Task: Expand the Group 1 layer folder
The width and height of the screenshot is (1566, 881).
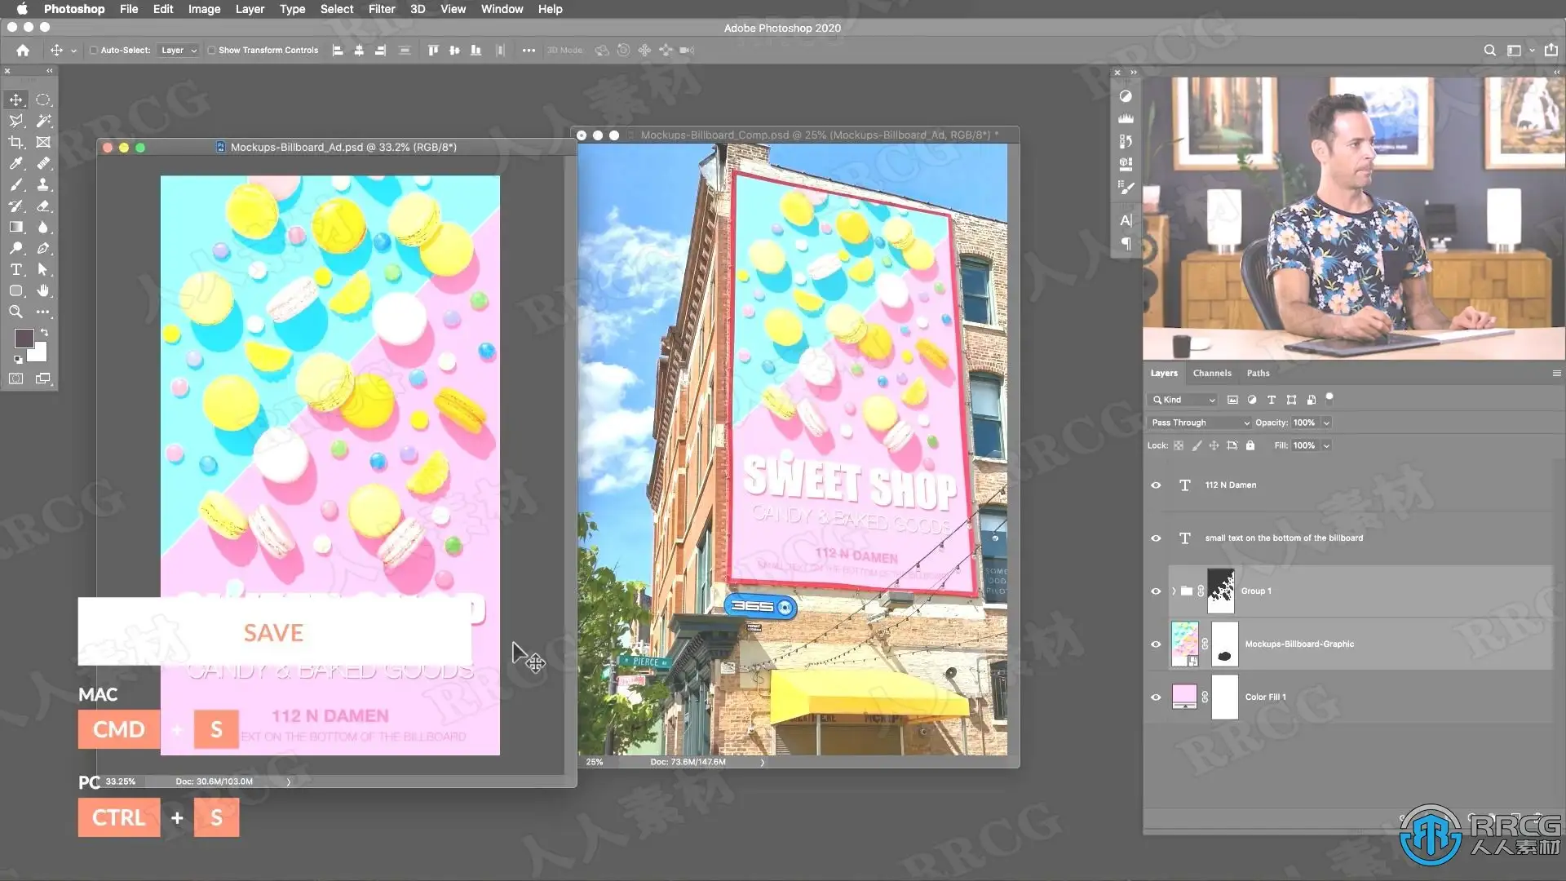Action: point(1174,591)
